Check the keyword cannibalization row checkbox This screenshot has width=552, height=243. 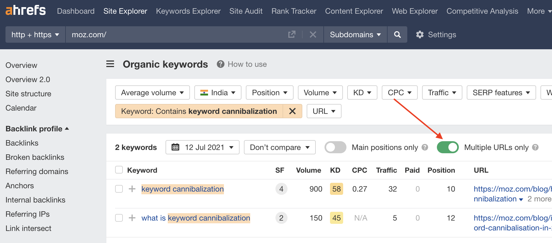click(x=119, y=189)
